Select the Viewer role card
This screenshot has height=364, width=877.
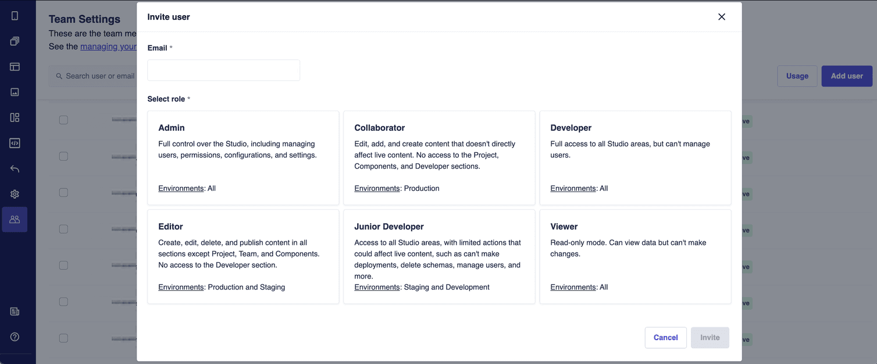tap(635, 256)
